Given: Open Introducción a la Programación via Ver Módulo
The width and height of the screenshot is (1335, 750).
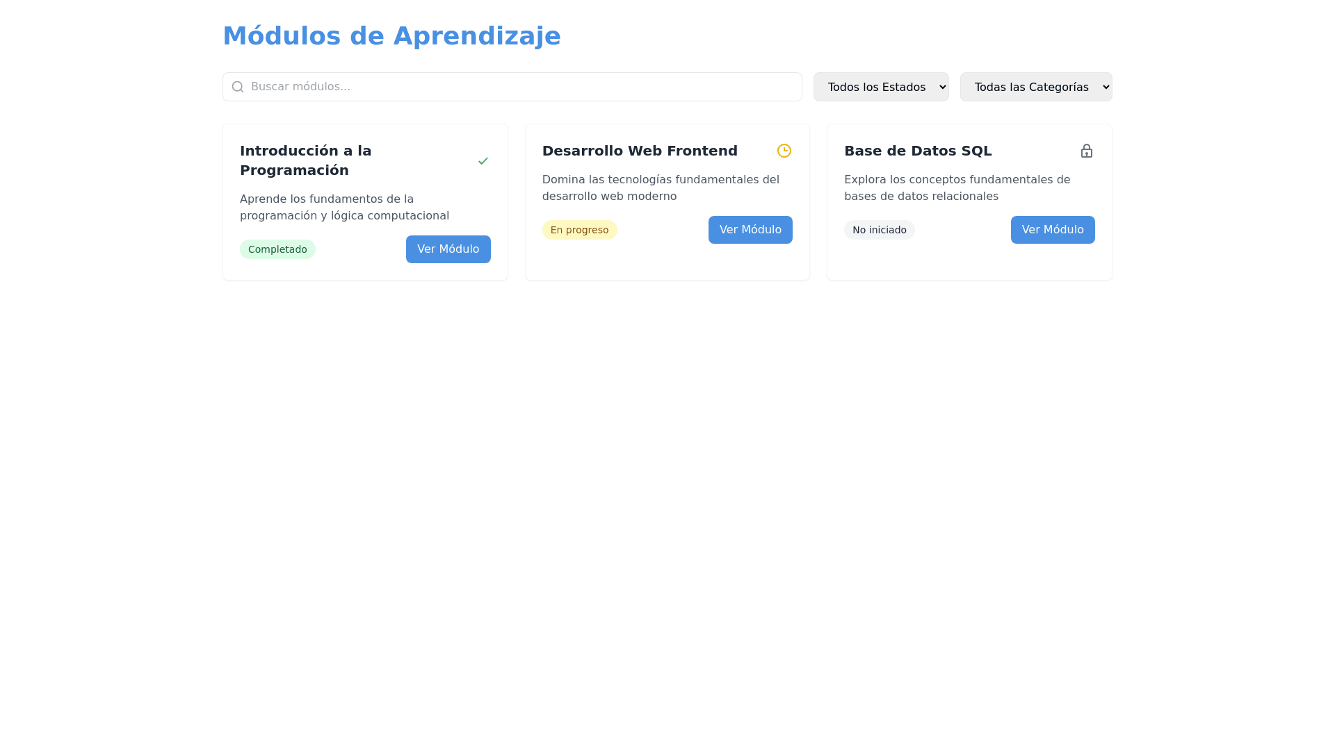Looking at the screenshot, I should (x=448, y=249).
